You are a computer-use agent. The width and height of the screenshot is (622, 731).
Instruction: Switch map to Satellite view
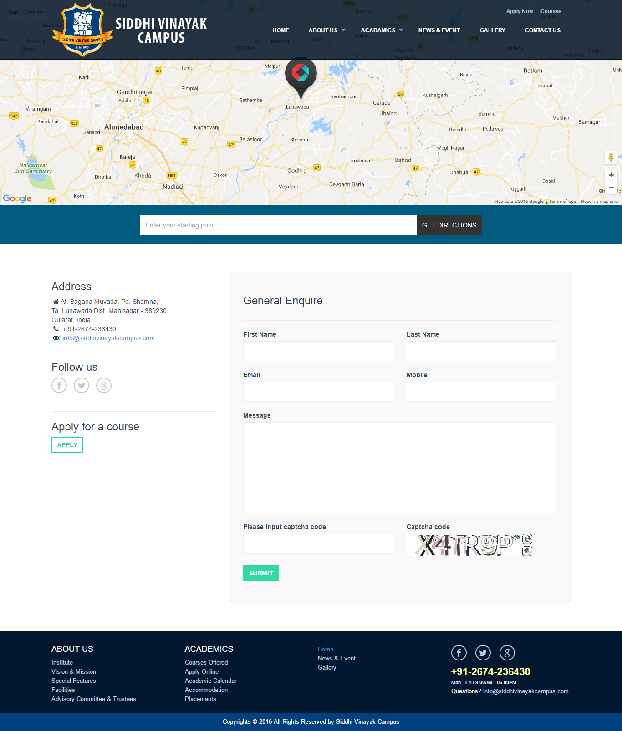35,12
